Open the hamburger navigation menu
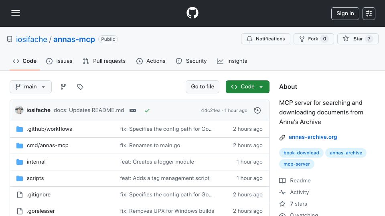The width and height of the screenshot is (385, 216). click(16, 13)
